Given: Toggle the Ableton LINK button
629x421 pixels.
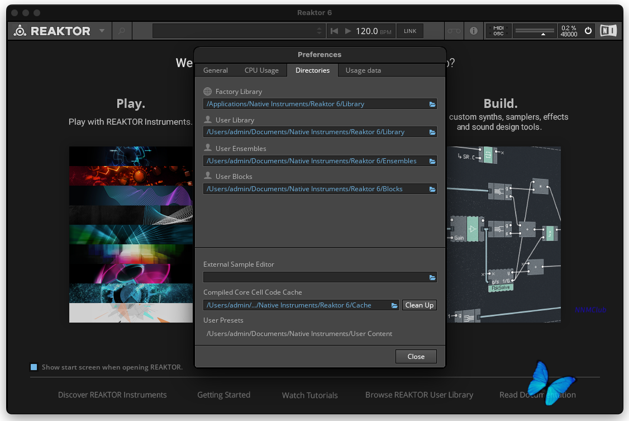Looking at the screenshot, I should click(x=410, y=31).
